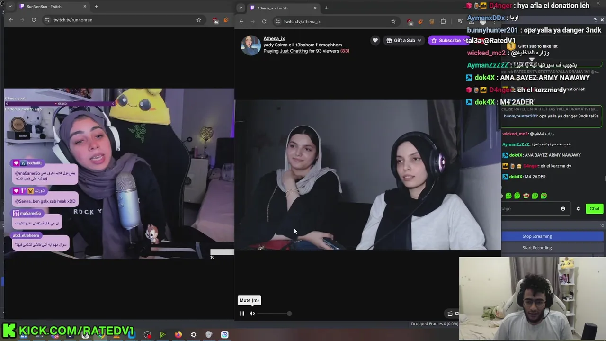Open the browser Extensions puzzle icon
This screenshot has width=606, height=341.
[x=443, y=21]
